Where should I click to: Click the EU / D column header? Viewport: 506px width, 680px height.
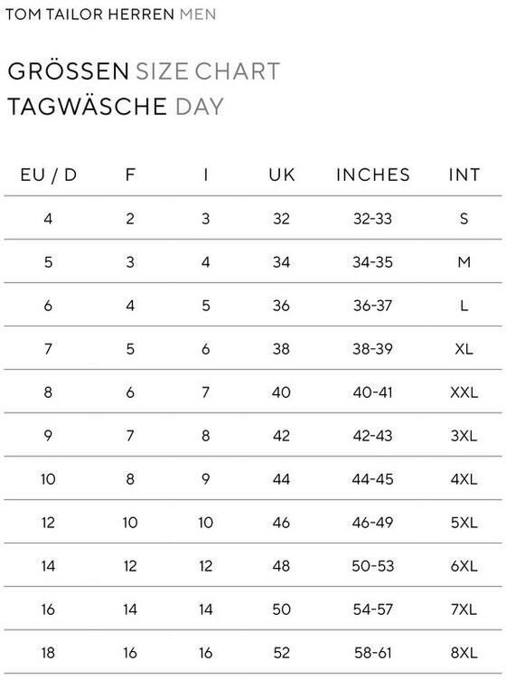tap(49, 175)
